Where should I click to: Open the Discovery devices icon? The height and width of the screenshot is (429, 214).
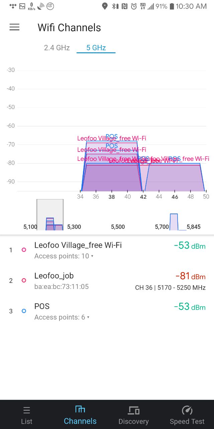(x=133, y=410)
